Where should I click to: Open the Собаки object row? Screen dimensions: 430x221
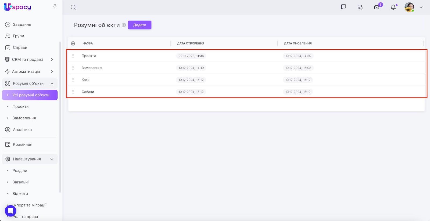88,92
